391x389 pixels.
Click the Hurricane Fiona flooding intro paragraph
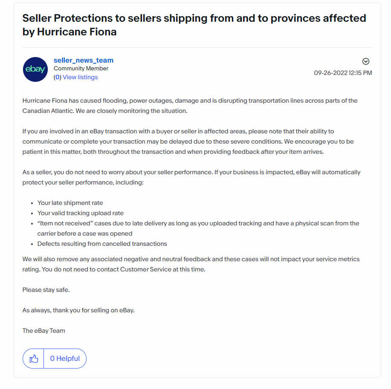[x=190, y=106]
